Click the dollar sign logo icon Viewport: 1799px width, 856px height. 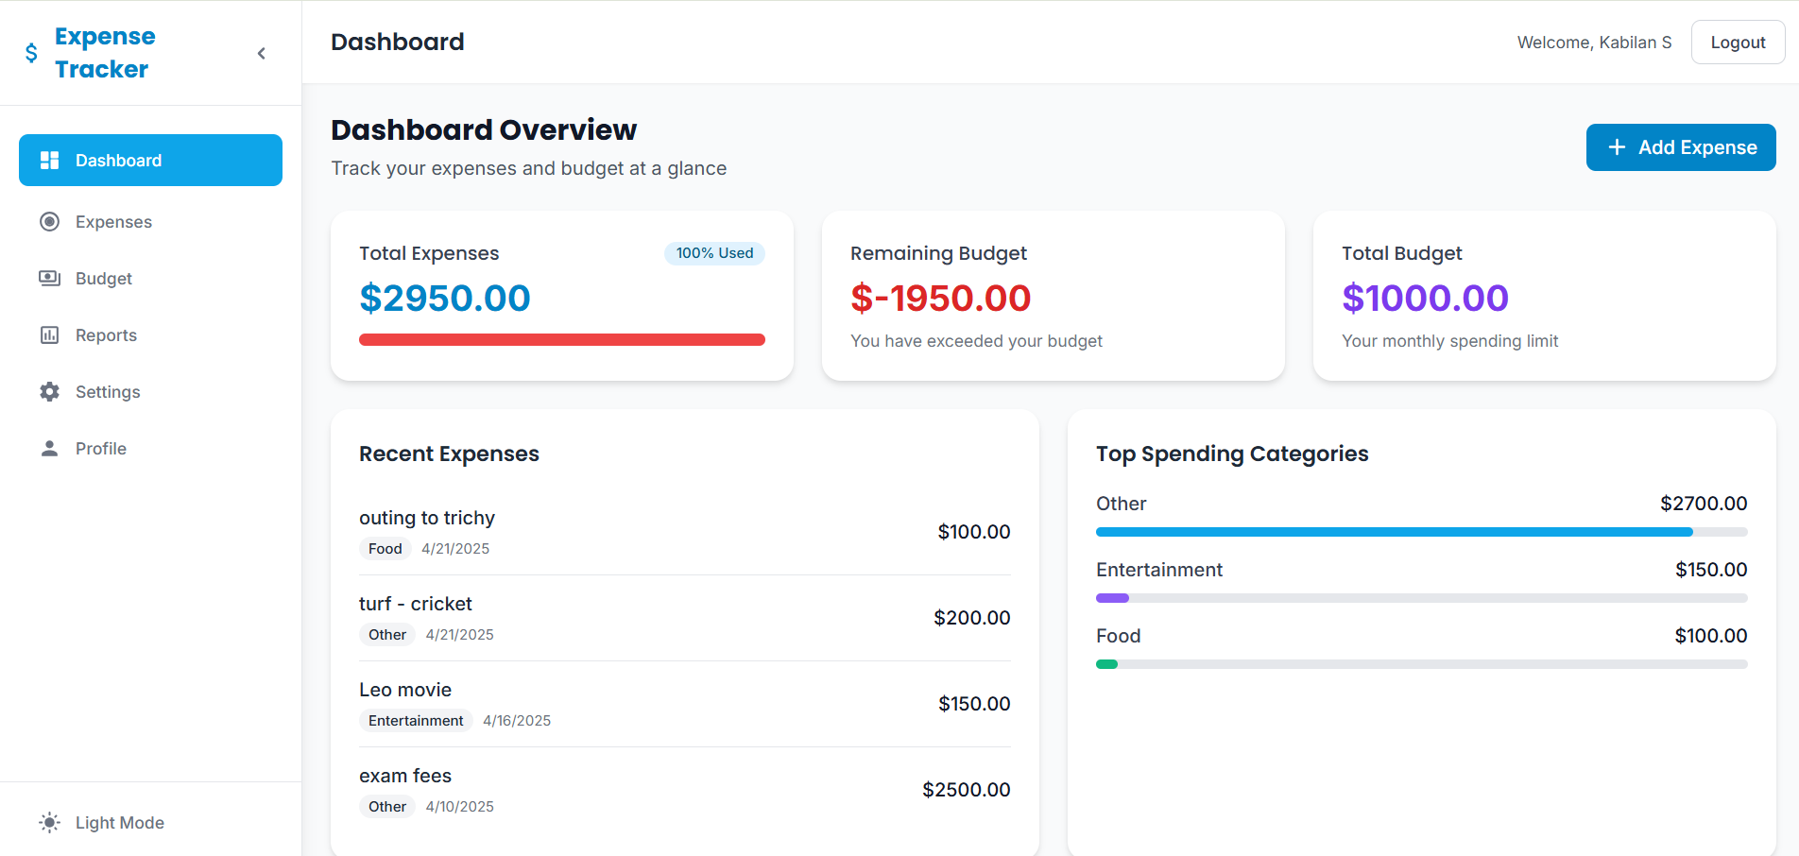[29, 52]
